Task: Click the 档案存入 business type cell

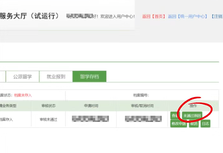Action: pyautogui.click(x=6, y=120)
